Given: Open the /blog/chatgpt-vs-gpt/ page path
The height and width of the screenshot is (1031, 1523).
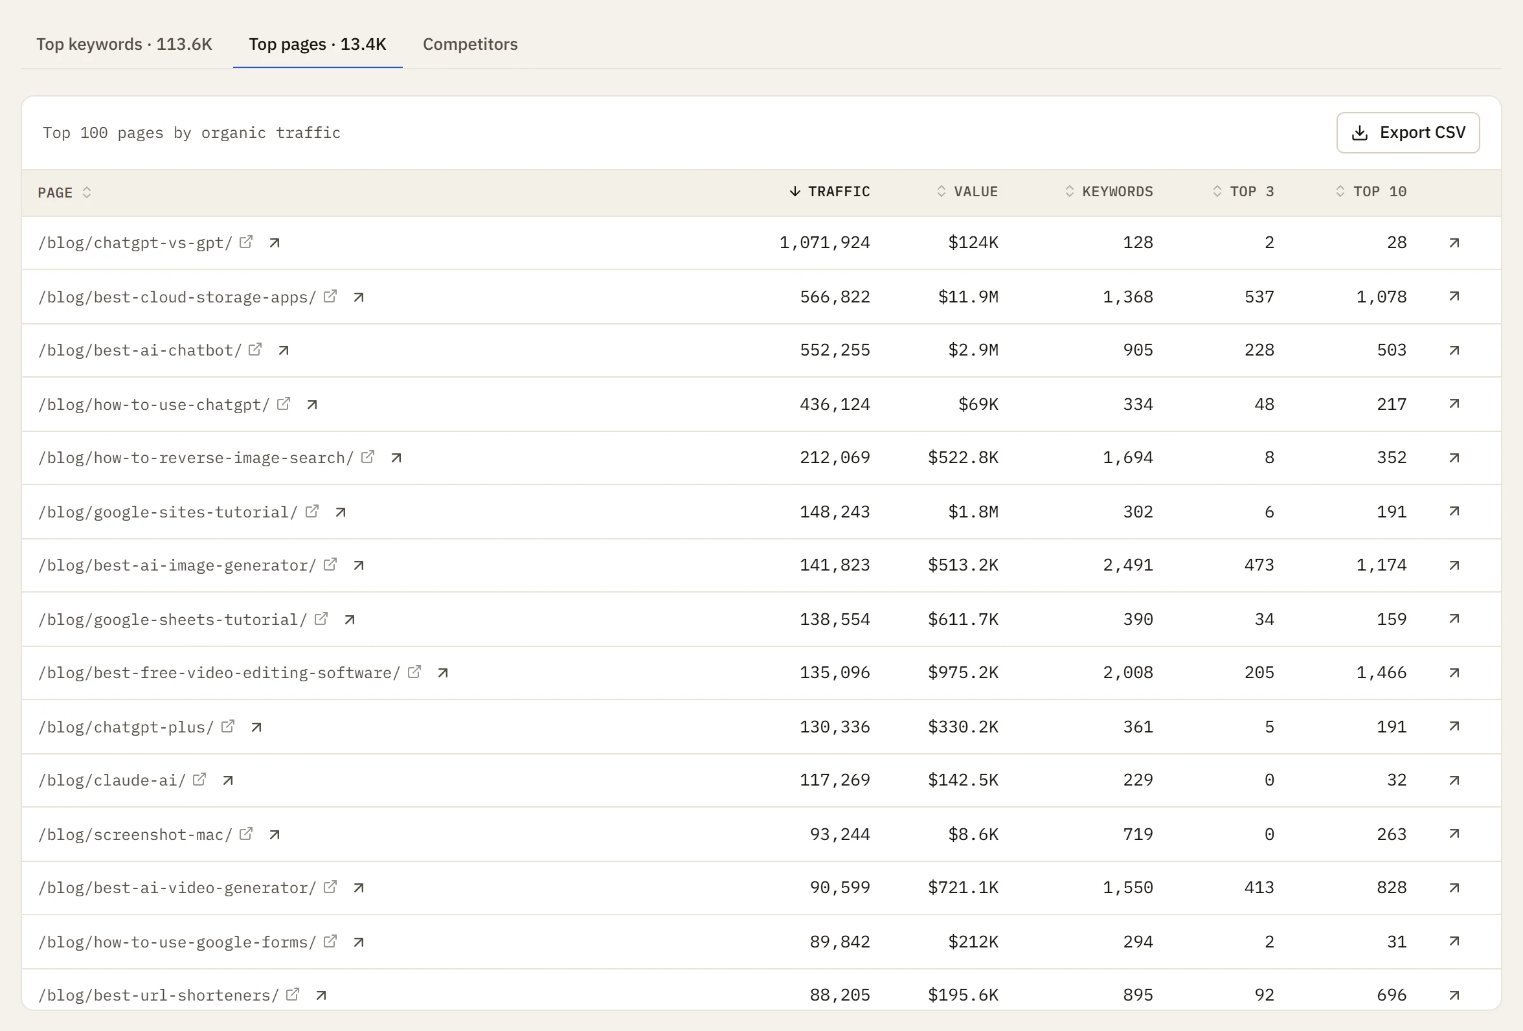Looking at the screenshot, I should [x=135, y=243].
